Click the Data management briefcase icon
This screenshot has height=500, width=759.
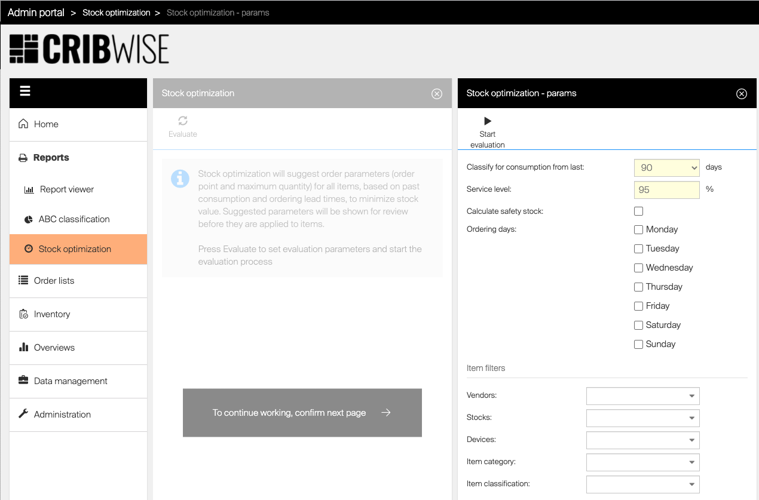pos(23,381)
